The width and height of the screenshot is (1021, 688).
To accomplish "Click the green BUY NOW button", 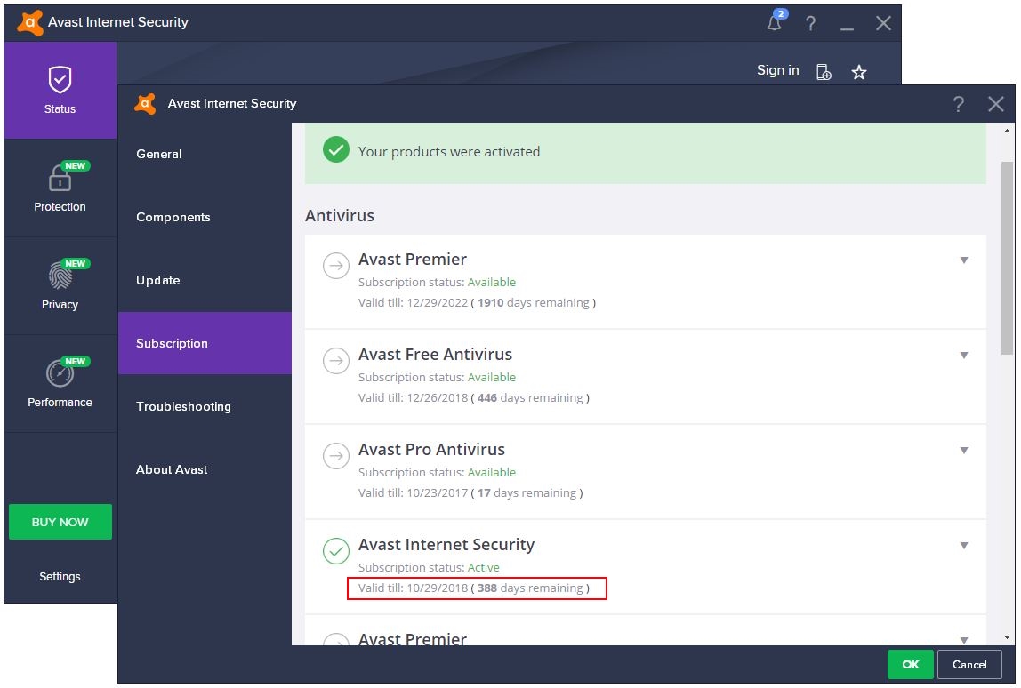I will [60, 522].
